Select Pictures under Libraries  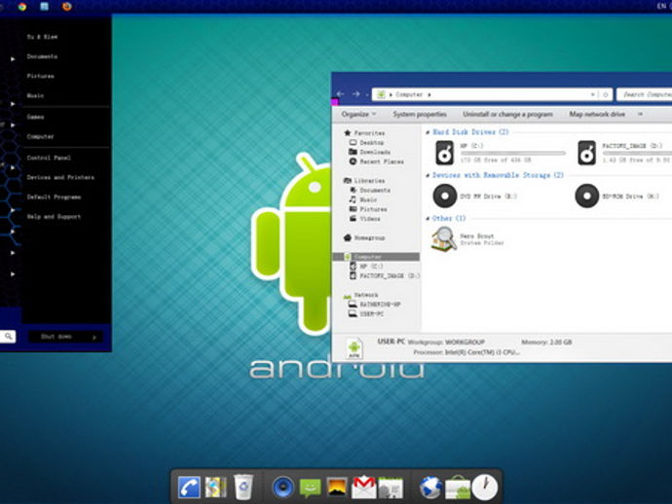pyautogui.click(x=373, y=209)
